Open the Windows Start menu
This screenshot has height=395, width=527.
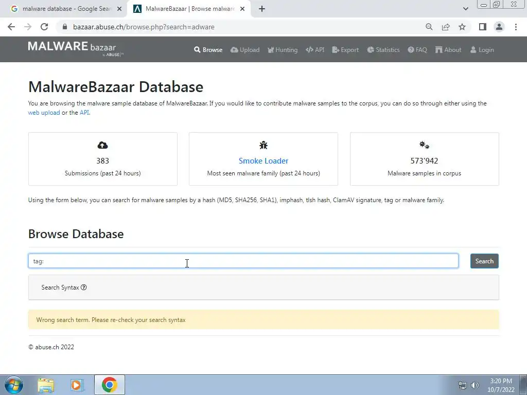tap(14, 385)
